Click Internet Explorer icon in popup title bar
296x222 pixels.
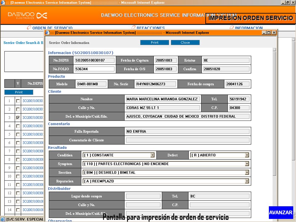point(47,33)
